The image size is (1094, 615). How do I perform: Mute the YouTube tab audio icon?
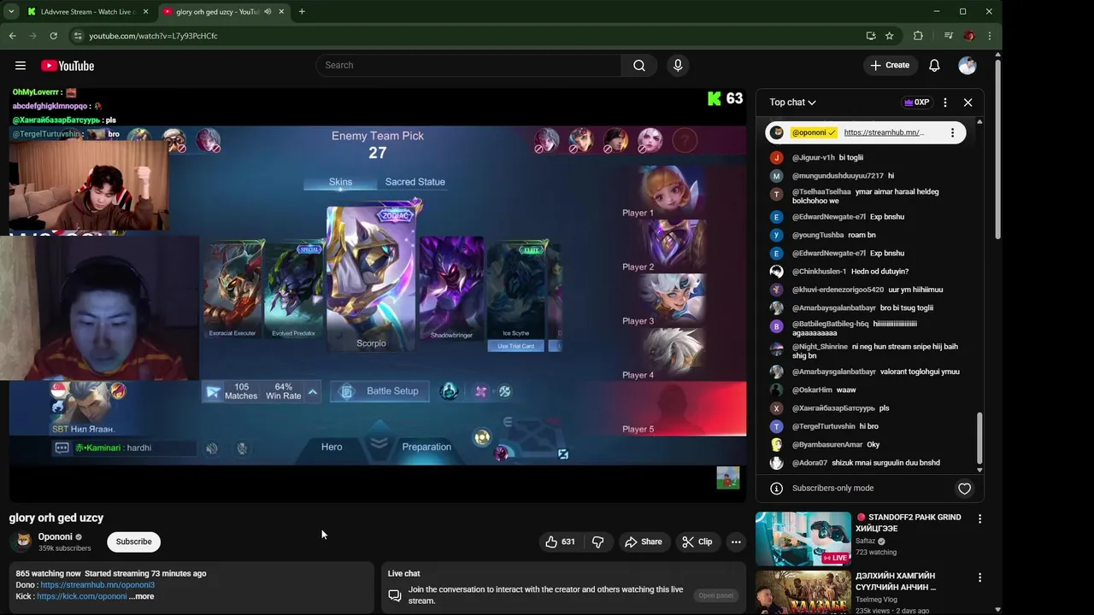coord(268,12)
